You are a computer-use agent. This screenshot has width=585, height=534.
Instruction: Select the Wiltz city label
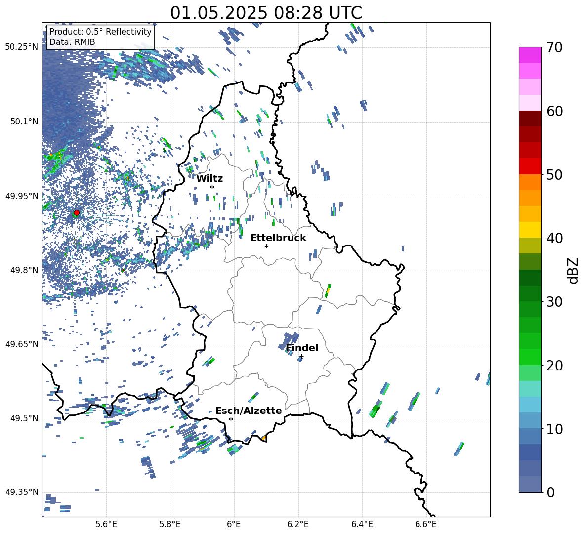point(209,179)
